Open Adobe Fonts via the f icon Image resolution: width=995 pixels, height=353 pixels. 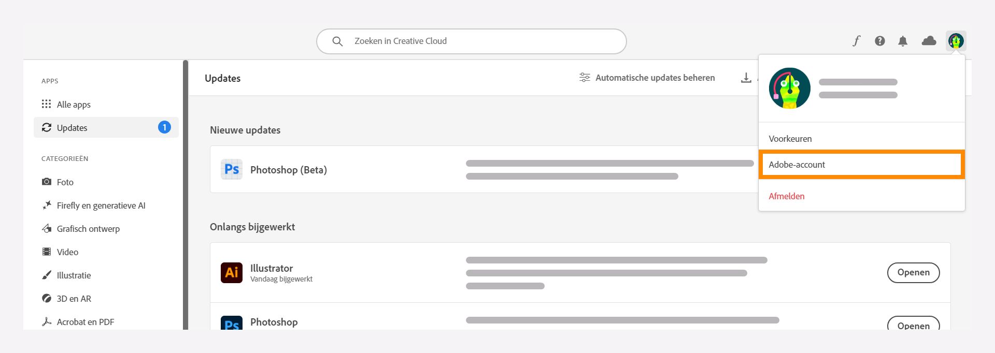[856, 40]
